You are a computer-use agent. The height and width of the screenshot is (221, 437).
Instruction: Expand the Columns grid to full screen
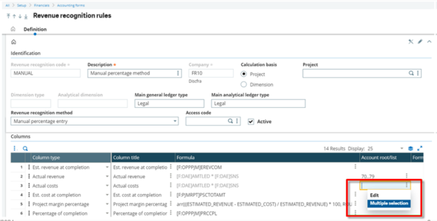(420, 148)
